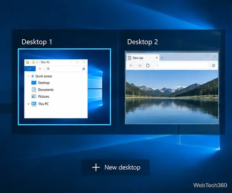Viewport: 232px width, 193px height.
Task: Open the folder icon in This PC title bar
Action: coord(28,62)
